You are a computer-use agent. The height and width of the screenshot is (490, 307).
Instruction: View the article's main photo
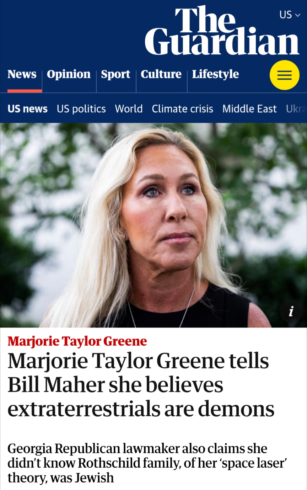point(153,225)
